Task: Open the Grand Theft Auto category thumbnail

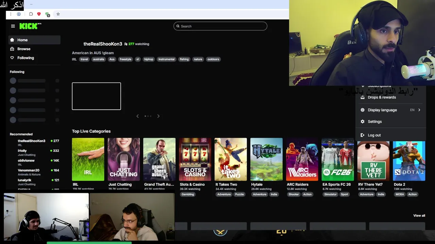Action: (159, 159)
